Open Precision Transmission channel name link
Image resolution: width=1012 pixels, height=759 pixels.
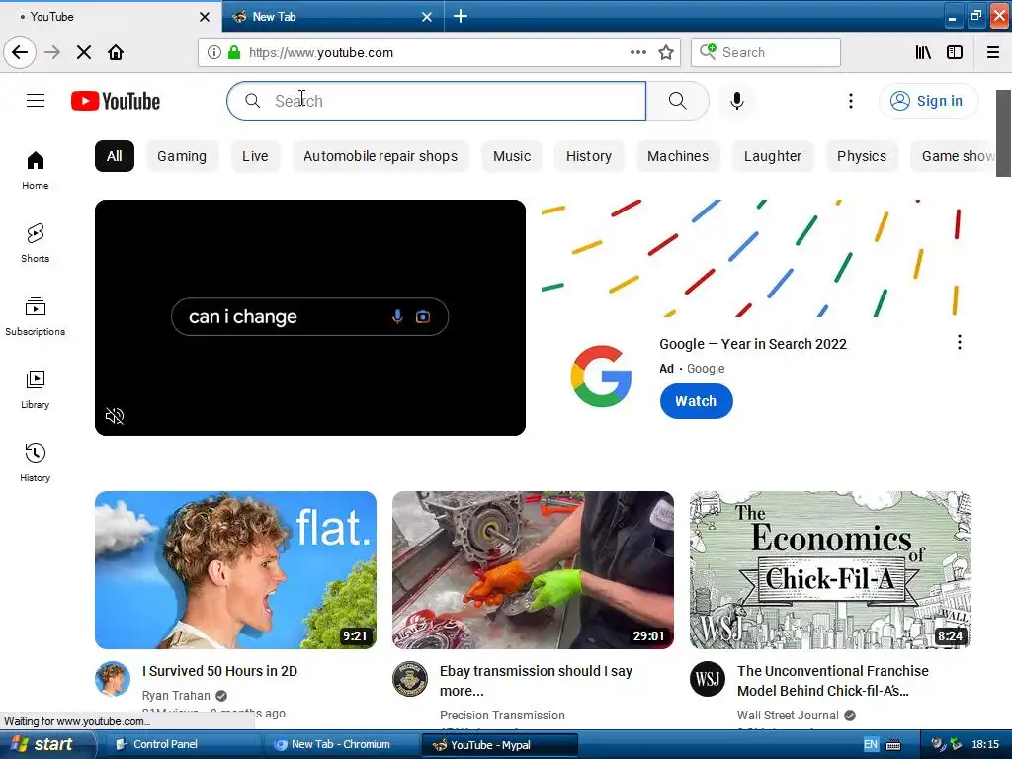[x=502, y=716]
